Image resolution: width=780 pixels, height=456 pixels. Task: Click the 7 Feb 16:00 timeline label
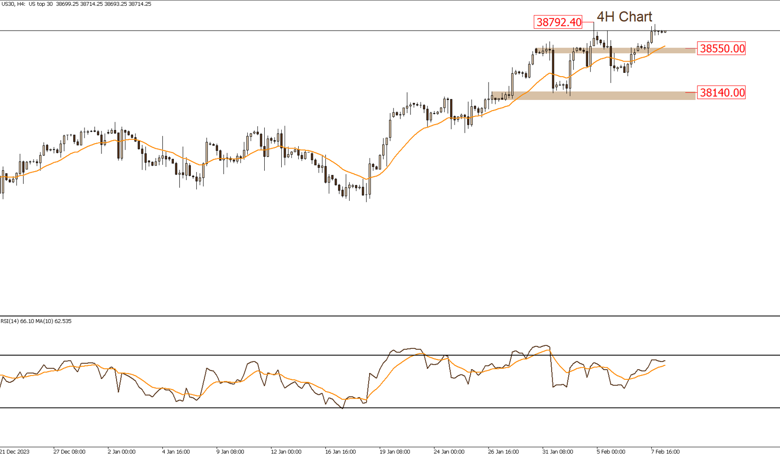pos(665,451)
